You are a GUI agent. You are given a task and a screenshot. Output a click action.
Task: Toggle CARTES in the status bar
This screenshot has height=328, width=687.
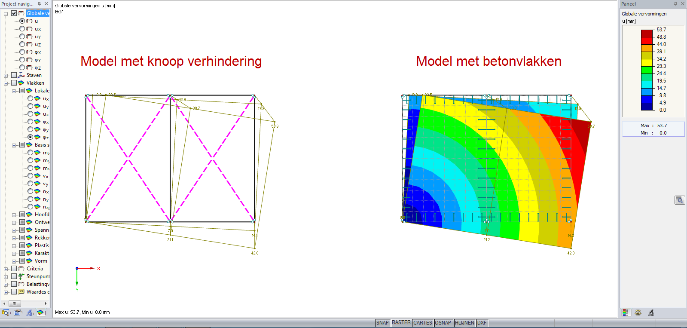pos(423,323)
